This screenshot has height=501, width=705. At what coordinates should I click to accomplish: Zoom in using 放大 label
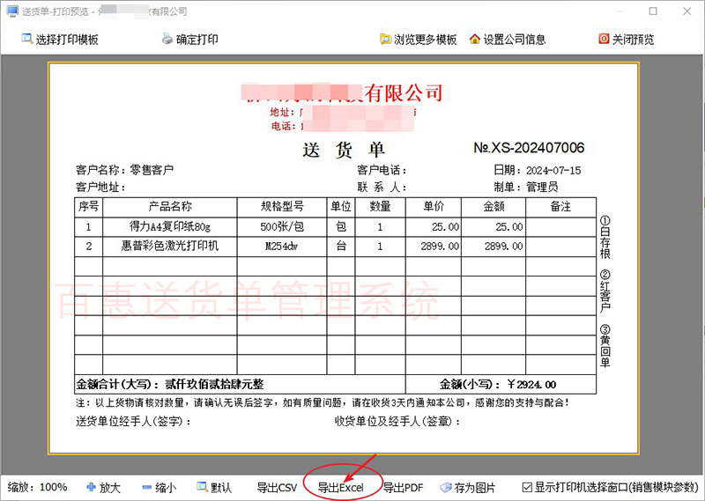[x=110, y=488]
